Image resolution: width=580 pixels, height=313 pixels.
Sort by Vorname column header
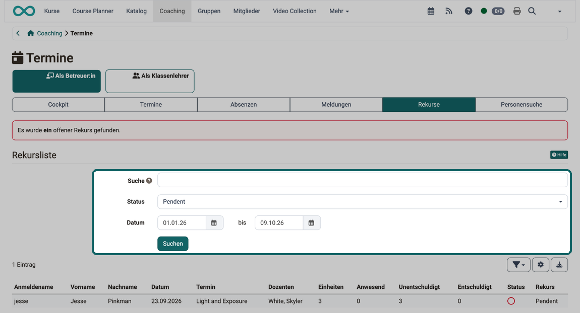tap(83, 287)
